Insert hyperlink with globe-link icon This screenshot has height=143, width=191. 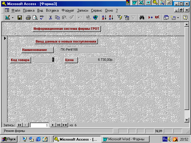[88, 18]
